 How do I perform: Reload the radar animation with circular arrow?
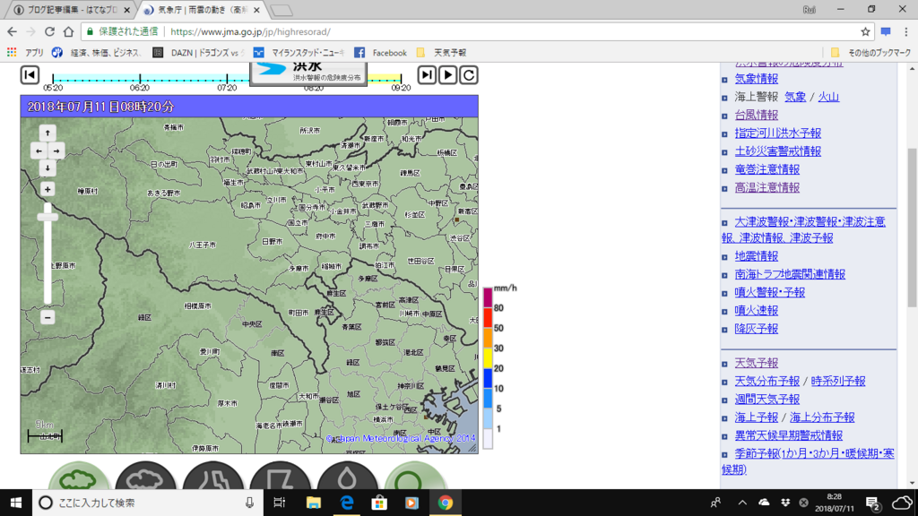(469, 75)
